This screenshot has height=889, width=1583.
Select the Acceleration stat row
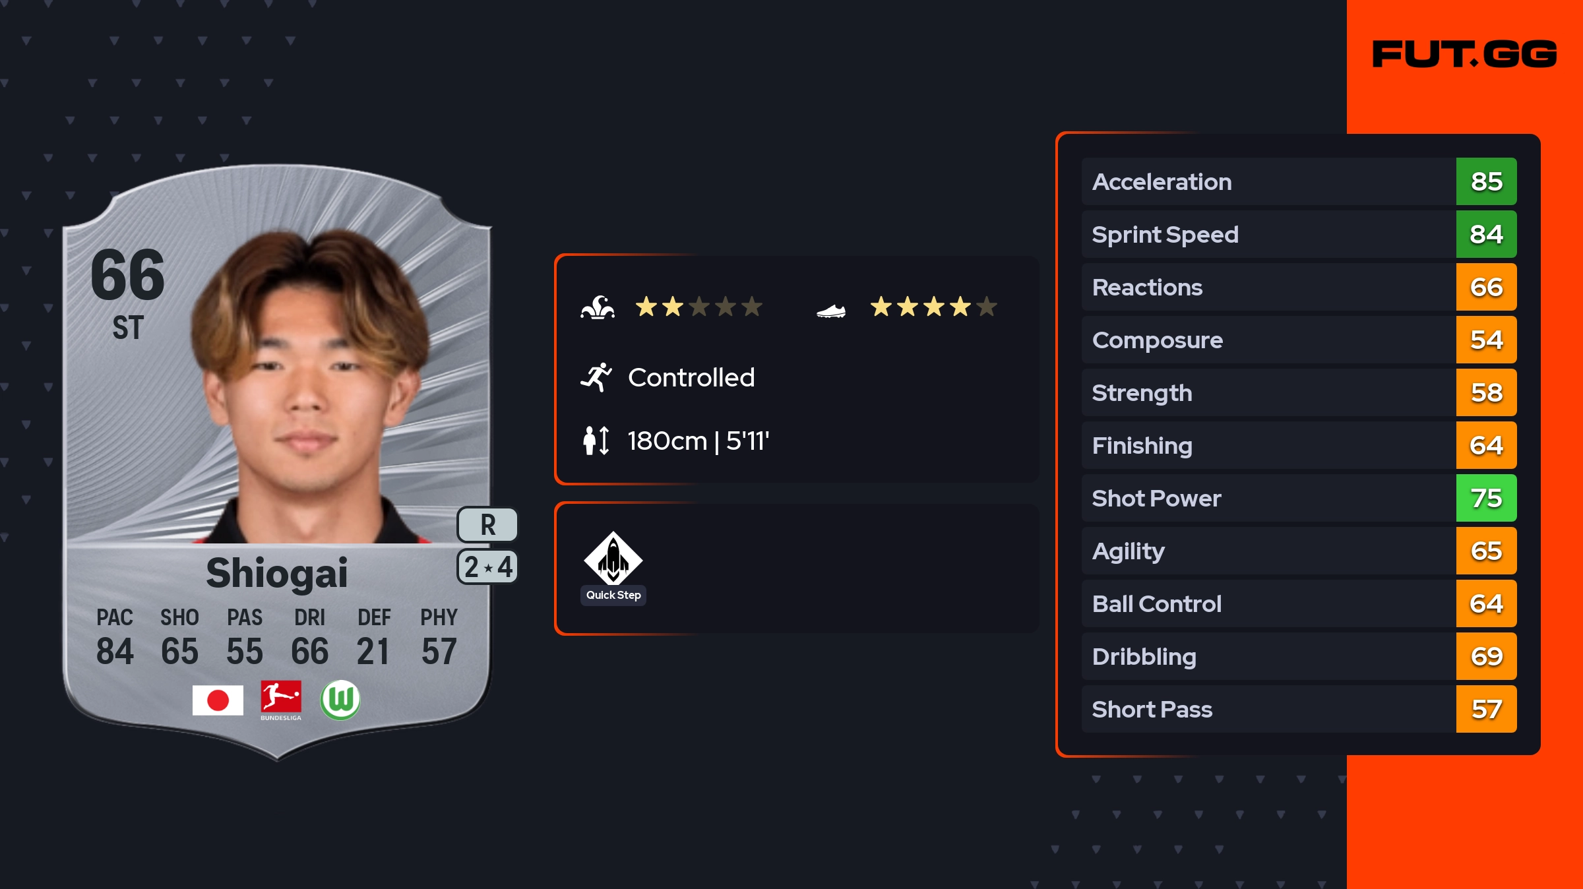coord(1266,181)
